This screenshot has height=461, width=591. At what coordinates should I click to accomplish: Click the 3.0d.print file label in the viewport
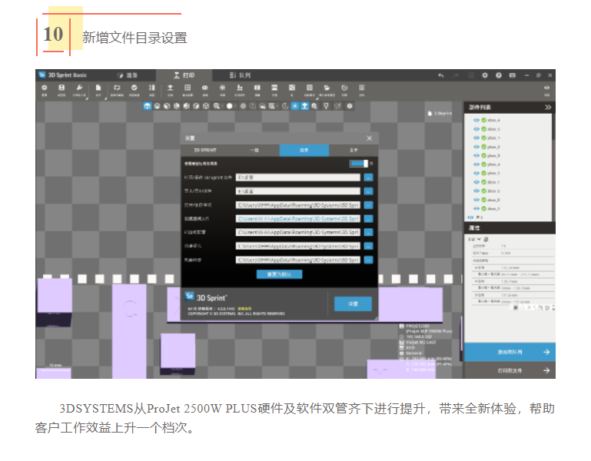point(440,113)
